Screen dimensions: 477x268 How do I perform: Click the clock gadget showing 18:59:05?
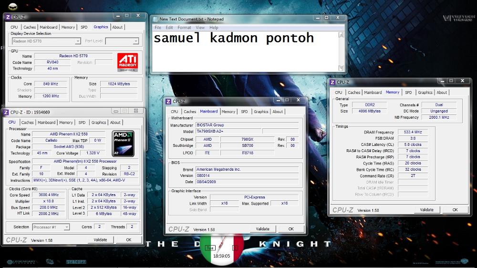(222, 249)
